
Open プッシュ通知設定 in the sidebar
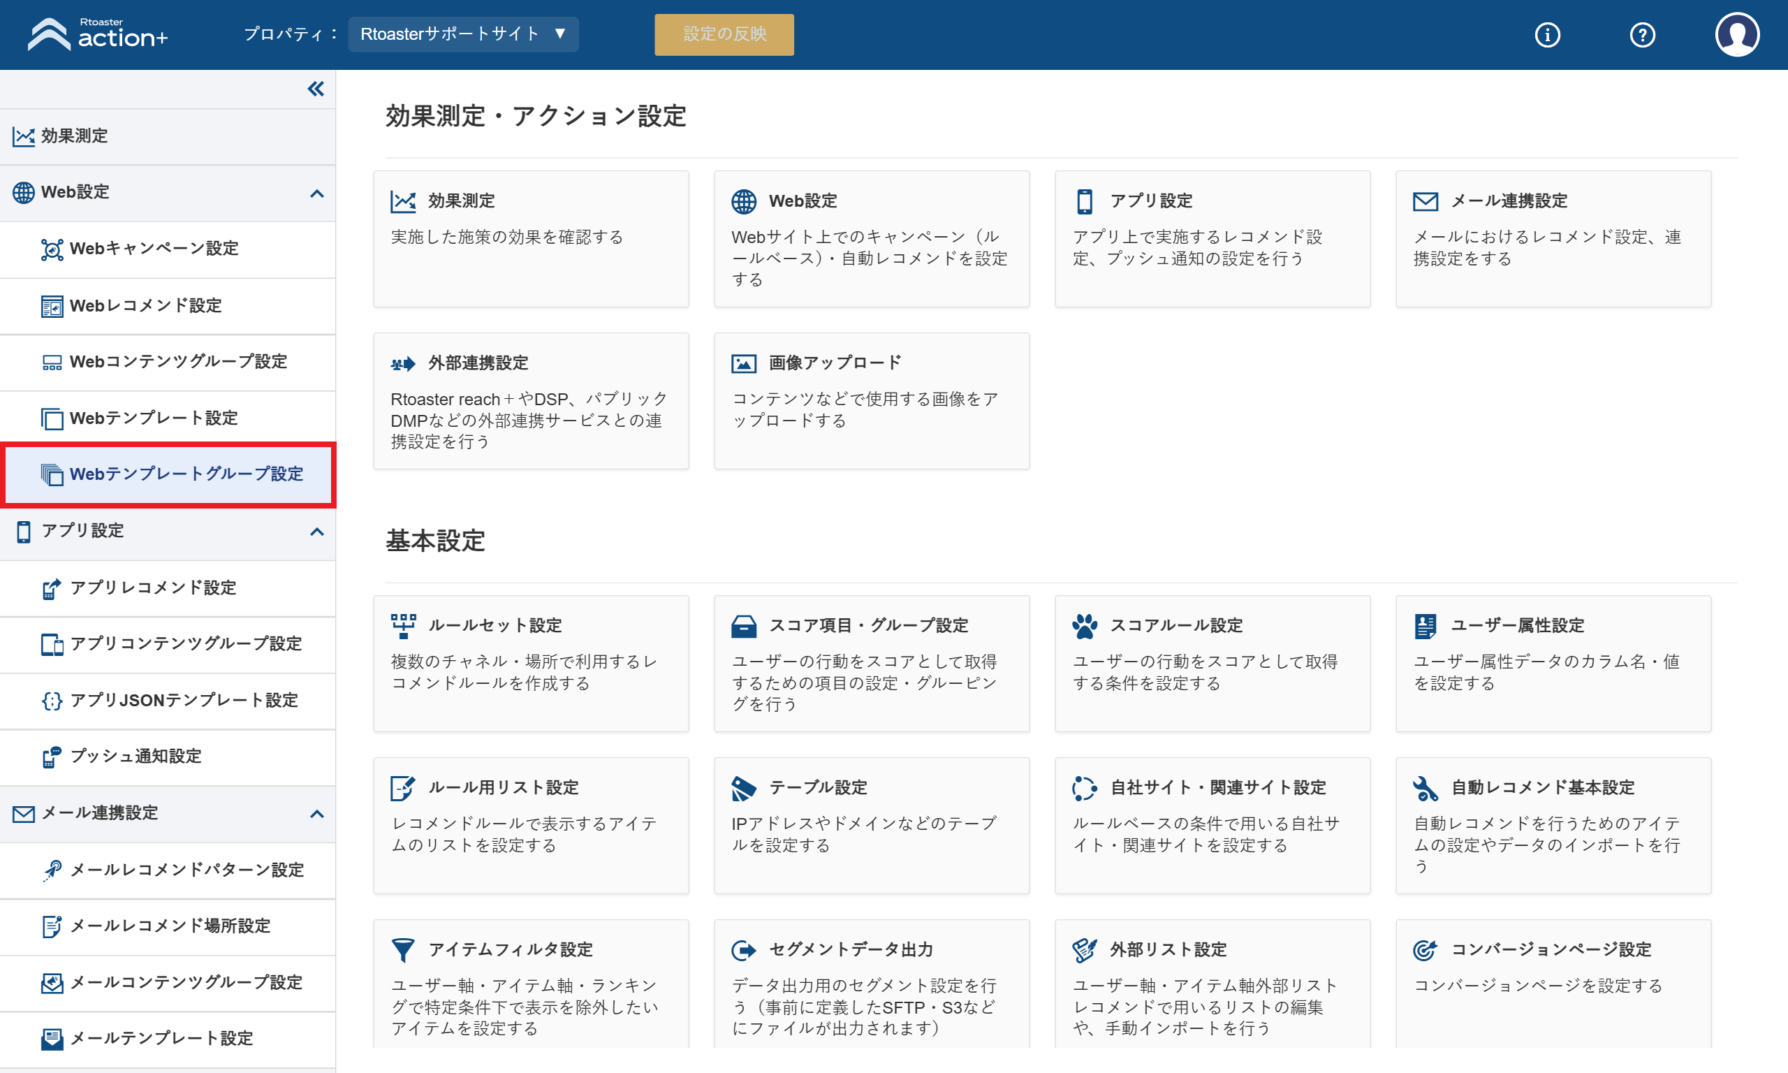[x=168, y=757]
